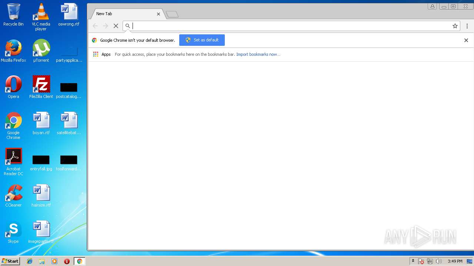Launch µTorrent desktop shortcut
Viewport: 474px width, 266px height.
(x=41, y=51)
